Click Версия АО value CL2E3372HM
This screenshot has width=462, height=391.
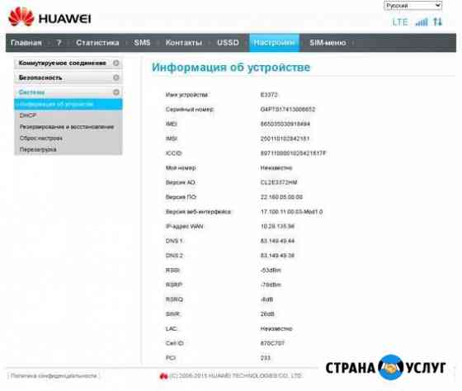coord(279,182)
